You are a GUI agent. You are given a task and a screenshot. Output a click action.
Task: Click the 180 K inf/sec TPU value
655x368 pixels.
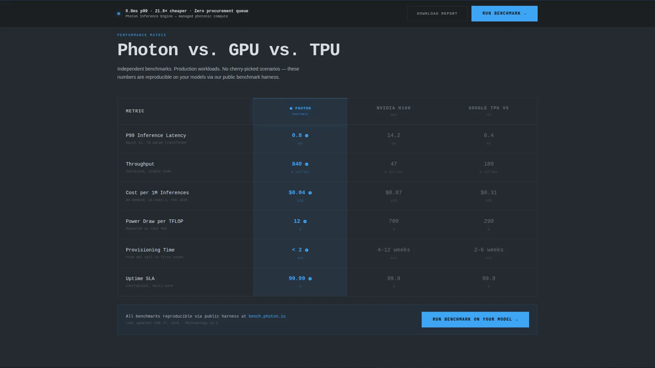(489, 164)
